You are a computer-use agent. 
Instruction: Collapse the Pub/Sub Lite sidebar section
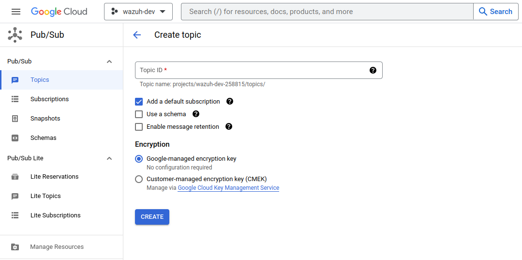pos(109,158)
